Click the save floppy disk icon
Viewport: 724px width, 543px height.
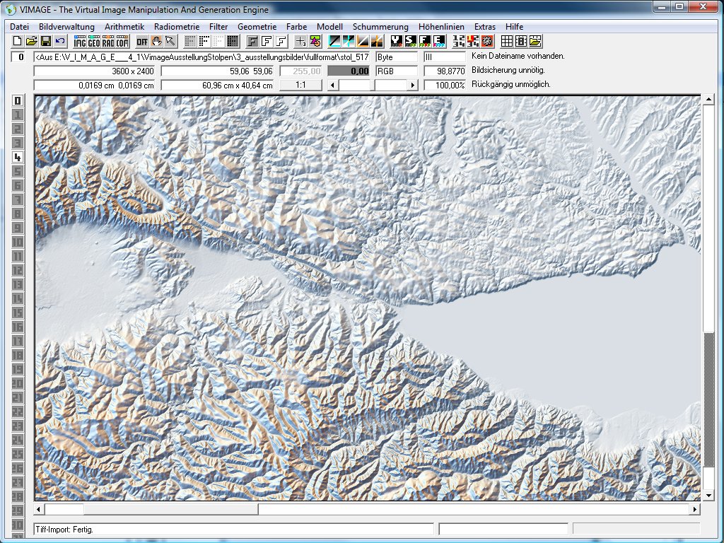coord(45,41)
